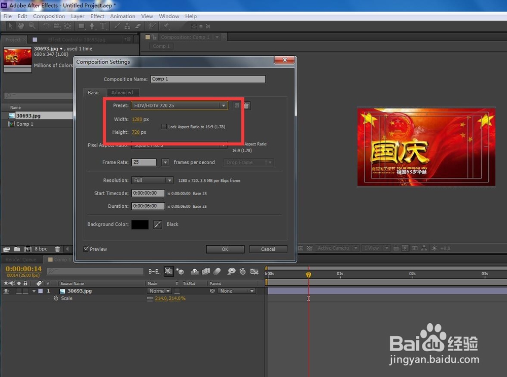This screenshot has height=377, width=507.
Task: Toggle the solo box for 30693.jpg layer
Action: tap(19, 291)
